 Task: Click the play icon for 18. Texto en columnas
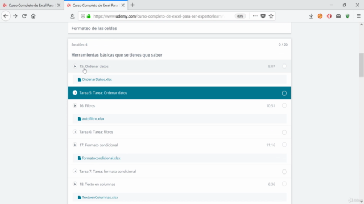tap(75, 184)
